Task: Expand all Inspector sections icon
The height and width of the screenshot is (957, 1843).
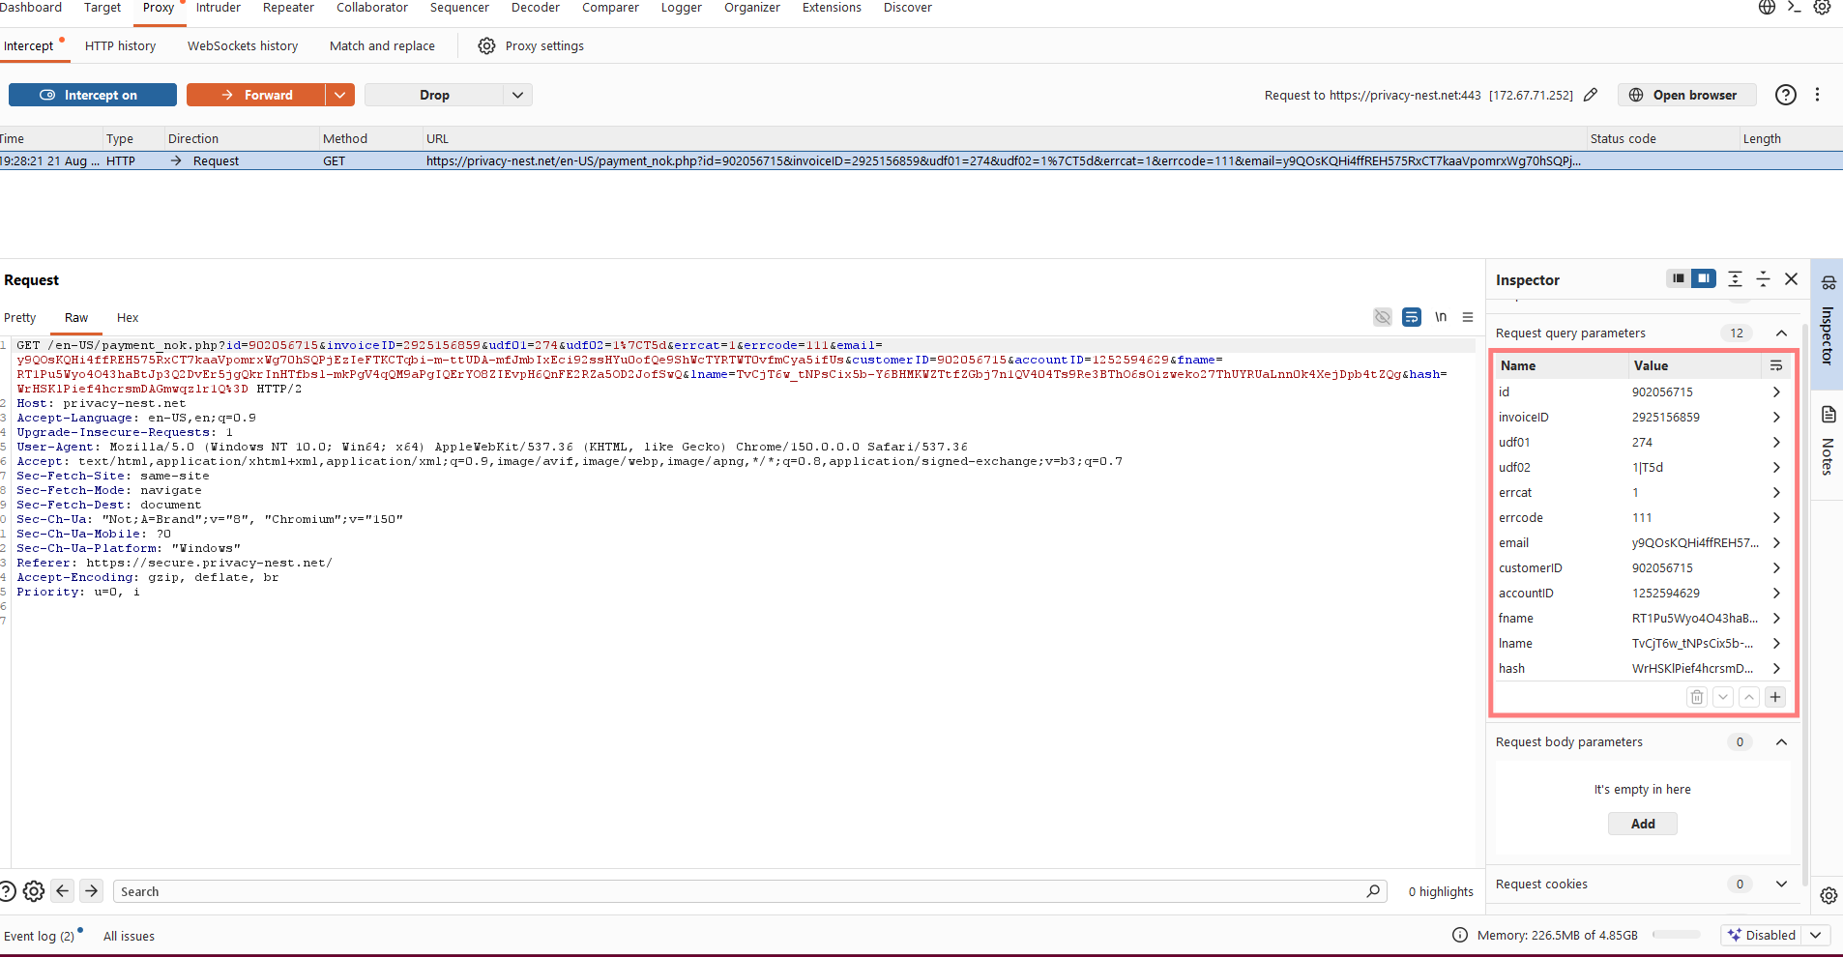Action: click(1736, 279)
